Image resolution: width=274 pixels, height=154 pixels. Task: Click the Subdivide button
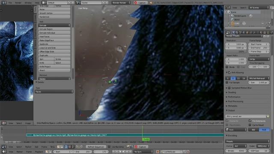click(54, 44)
